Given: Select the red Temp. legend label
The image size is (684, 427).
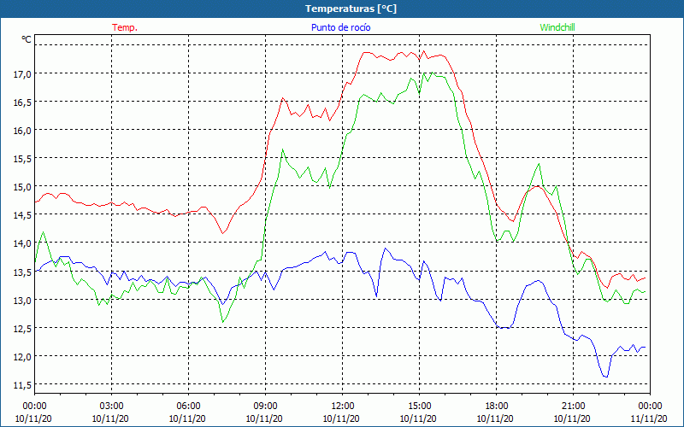Looking at the screenshot, I should 125,27.
